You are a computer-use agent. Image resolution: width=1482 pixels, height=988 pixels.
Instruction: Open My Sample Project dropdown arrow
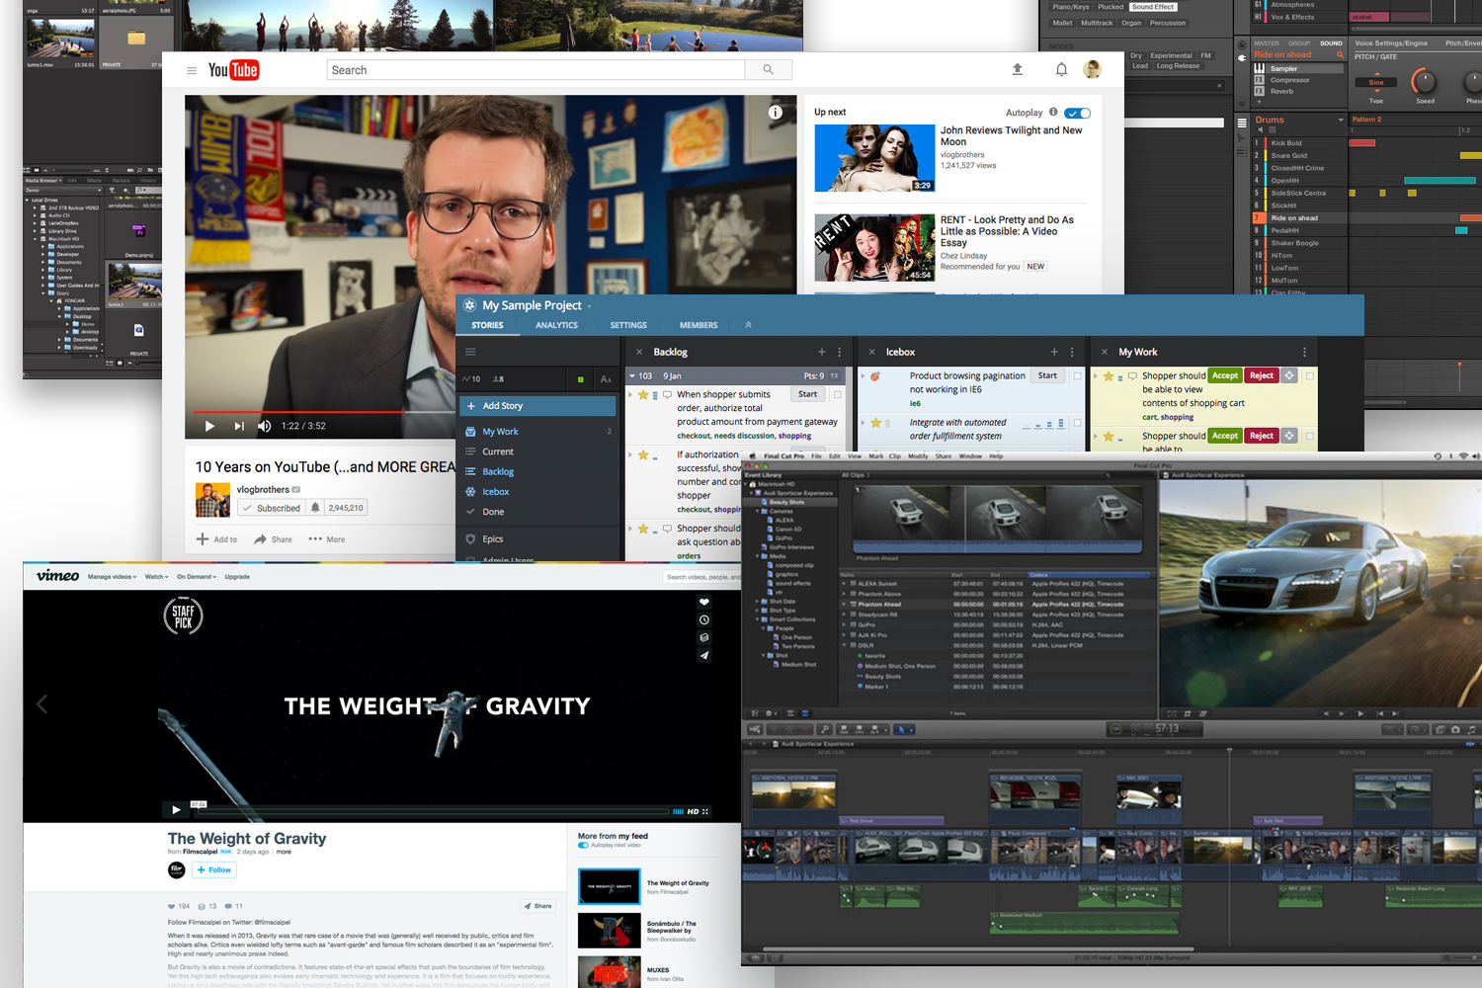click(590, 306)
